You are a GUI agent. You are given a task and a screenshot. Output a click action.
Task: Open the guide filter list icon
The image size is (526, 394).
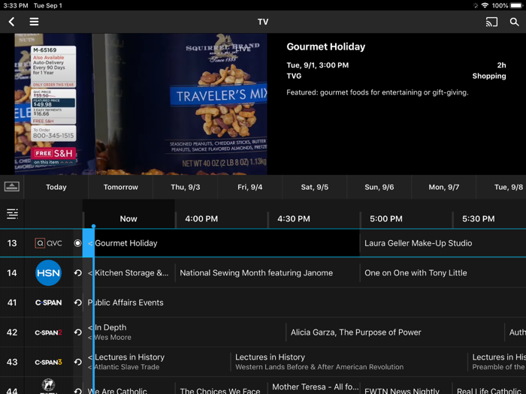click(13, 214)
